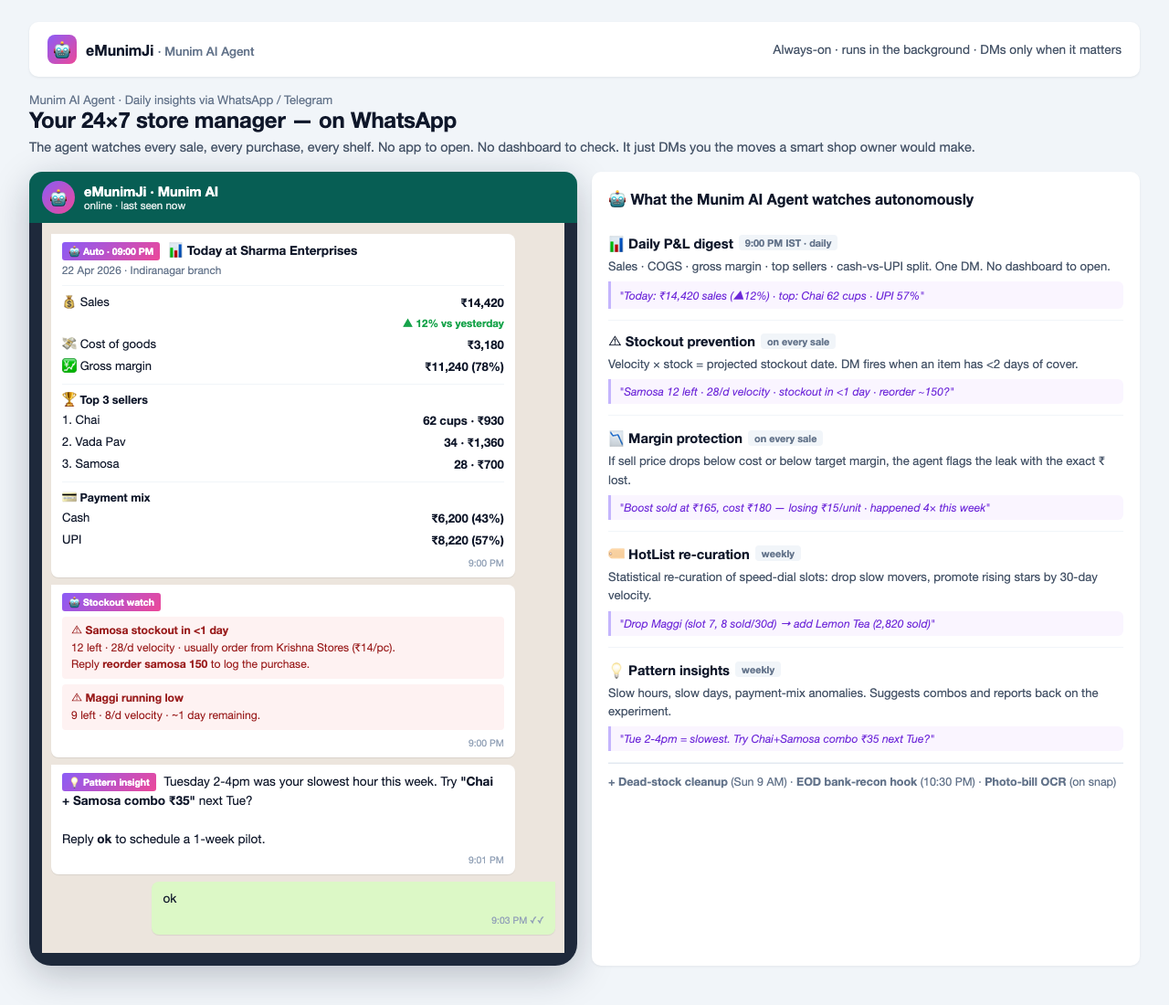Click the Pattern insights lightbulb icon
This screenshot has width=1169, height=1005.
pyautogui.click(x=616, y=671)
